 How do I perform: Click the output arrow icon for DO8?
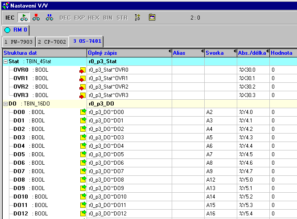[83, 179]
